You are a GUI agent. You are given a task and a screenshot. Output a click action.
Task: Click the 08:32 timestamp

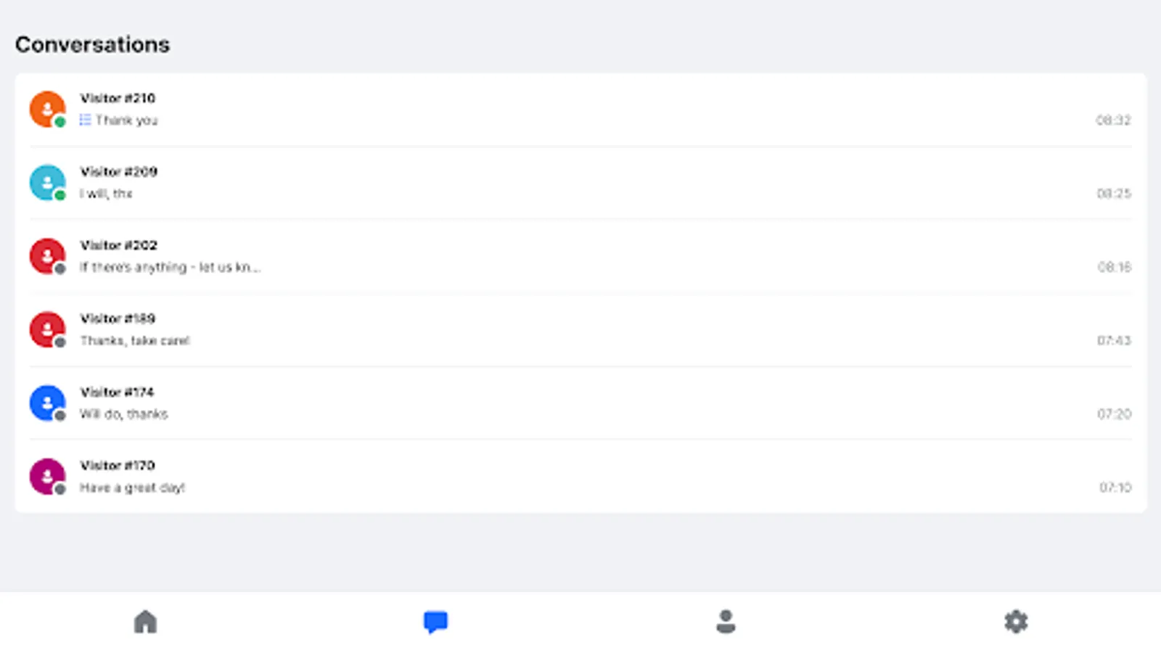[1113, 120]
